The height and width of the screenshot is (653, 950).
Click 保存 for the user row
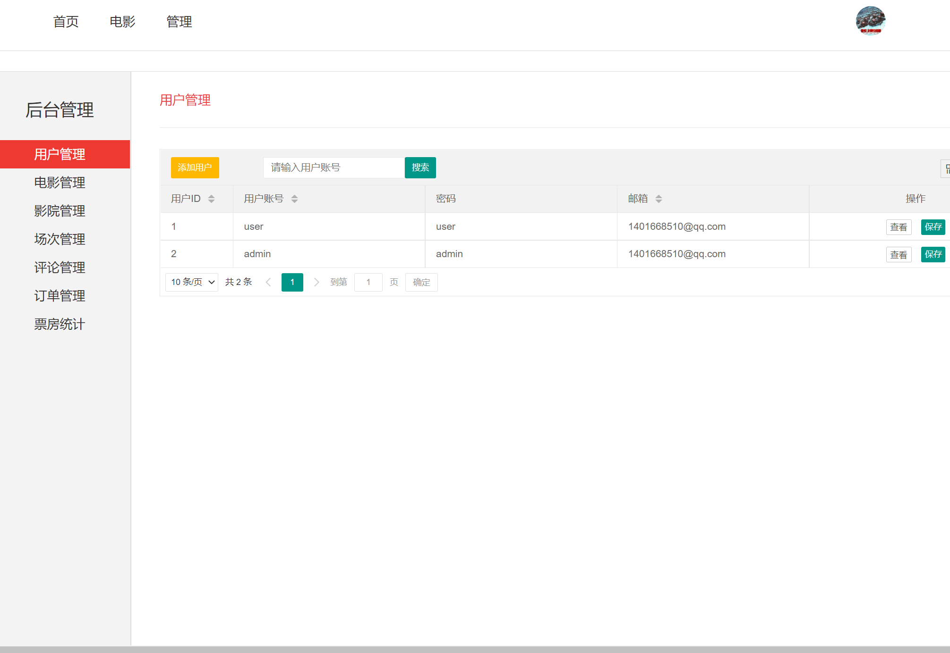(933, 227)
